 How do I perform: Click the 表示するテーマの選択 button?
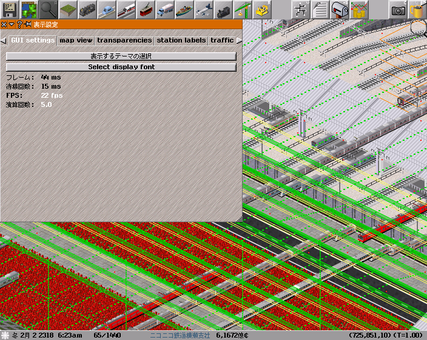(x=121, y=56)
